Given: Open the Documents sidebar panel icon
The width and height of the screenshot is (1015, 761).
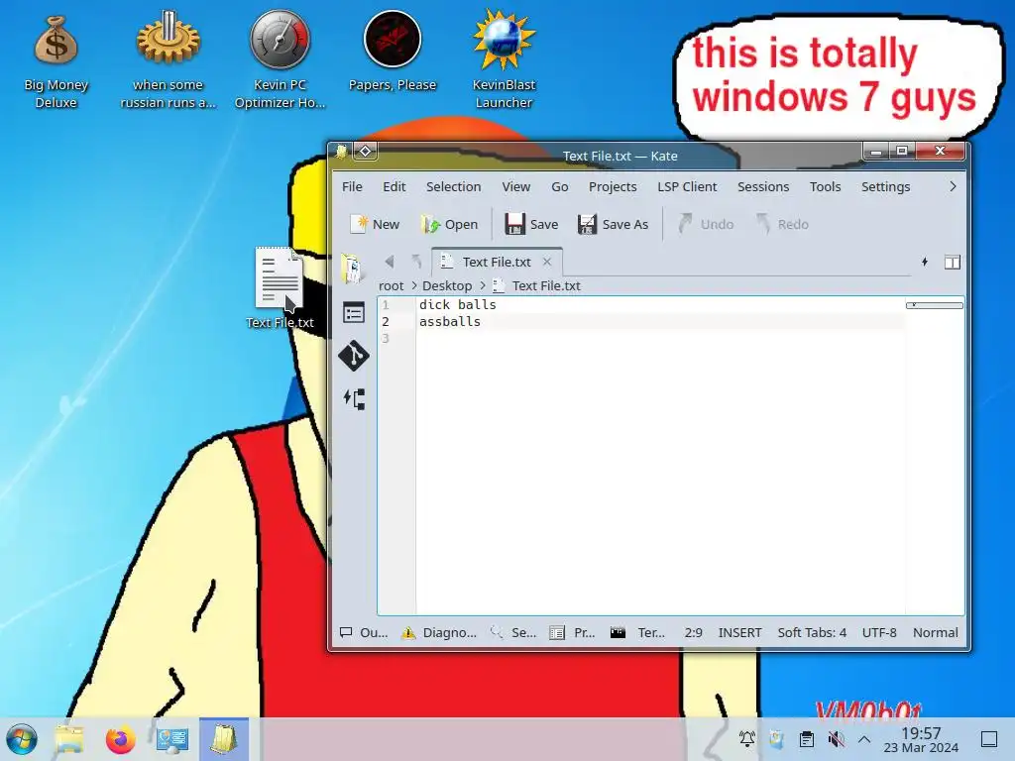Looking at the screenshot, I should (x=352, y=269).
